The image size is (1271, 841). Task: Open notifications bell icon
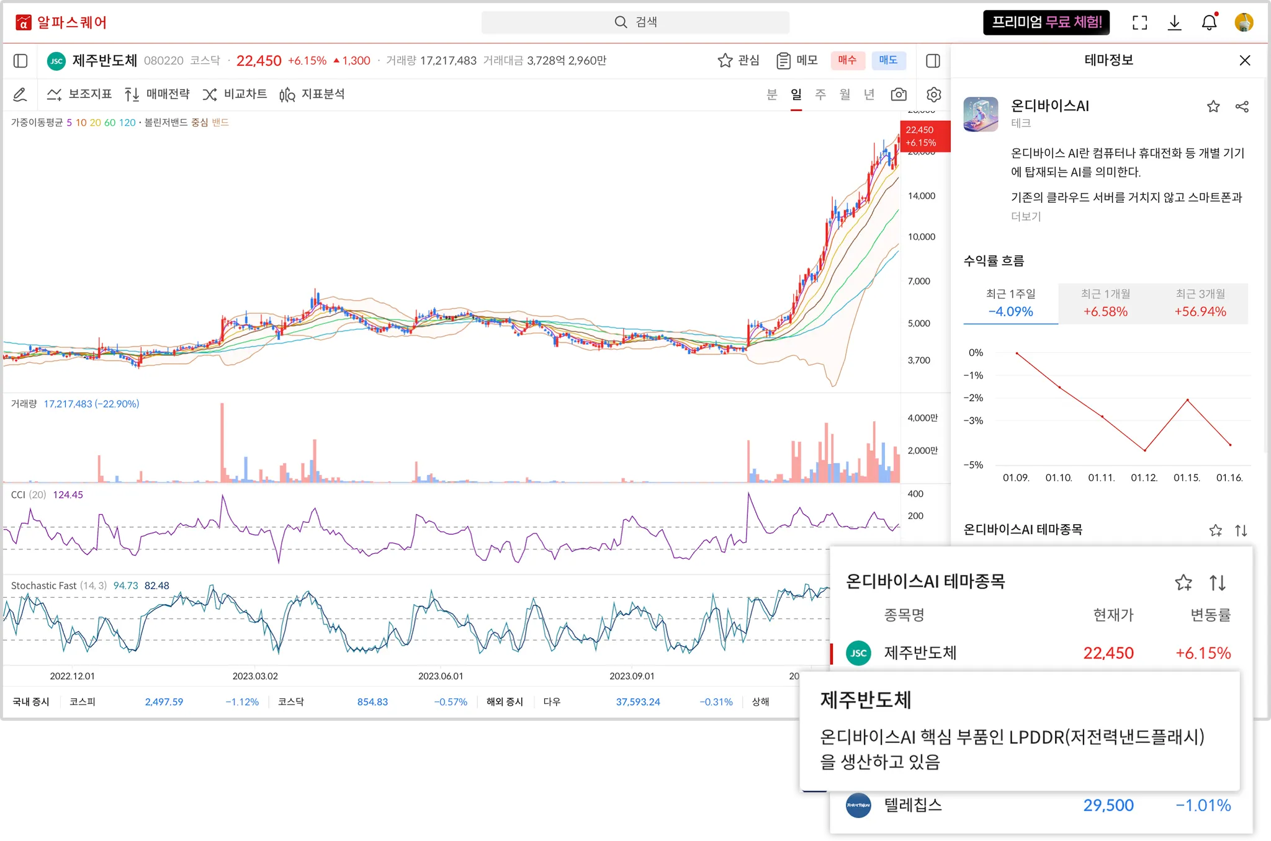click(x=1209, y=23)
